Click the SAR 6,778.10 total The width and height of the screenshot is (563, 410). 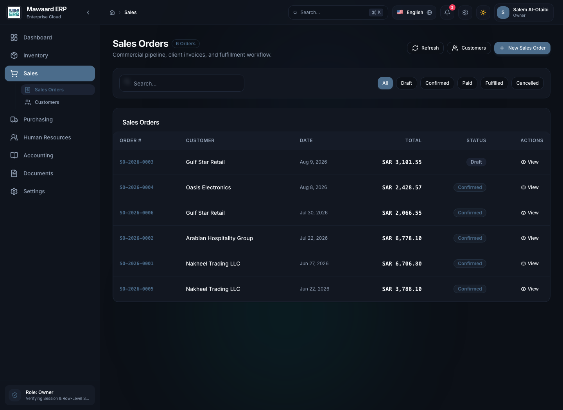402,238
